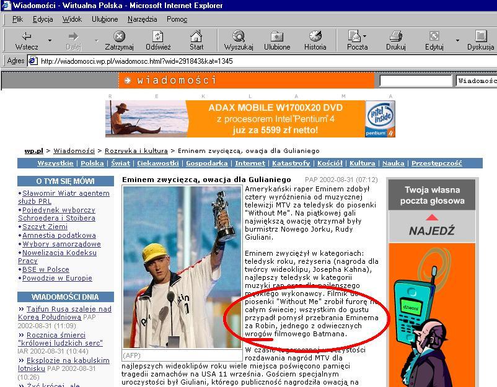The height and width of the screenshot is (387, 497).
Task: Click the Internet Explorer title bar icon
Action: pos(6,6)
